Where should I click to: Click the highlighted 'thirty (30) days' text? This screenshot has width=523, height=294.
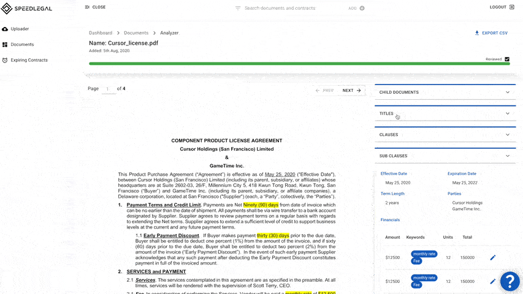point(273,236)
